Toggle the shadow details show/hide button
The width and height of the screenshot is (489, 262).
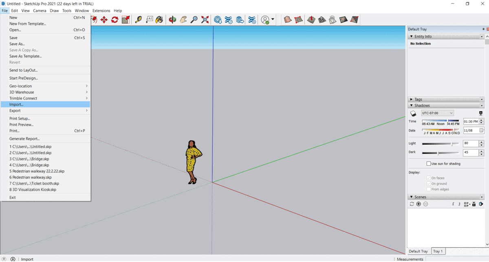point(481,113)
